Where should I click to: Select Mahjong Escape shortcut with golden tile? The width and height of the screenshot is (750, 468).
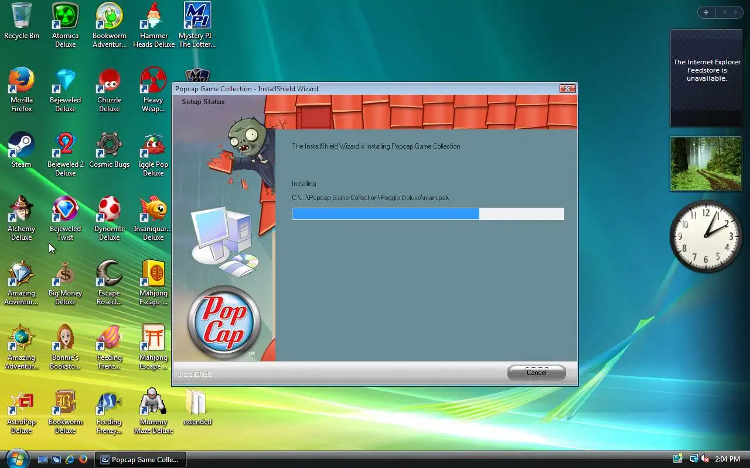(x=154, y=283)
